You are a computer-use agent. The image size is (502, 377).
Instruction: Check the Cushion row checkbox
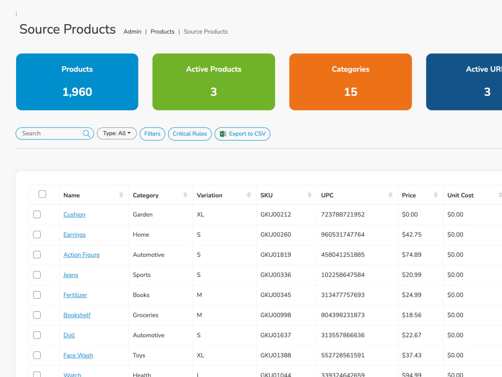37,214
